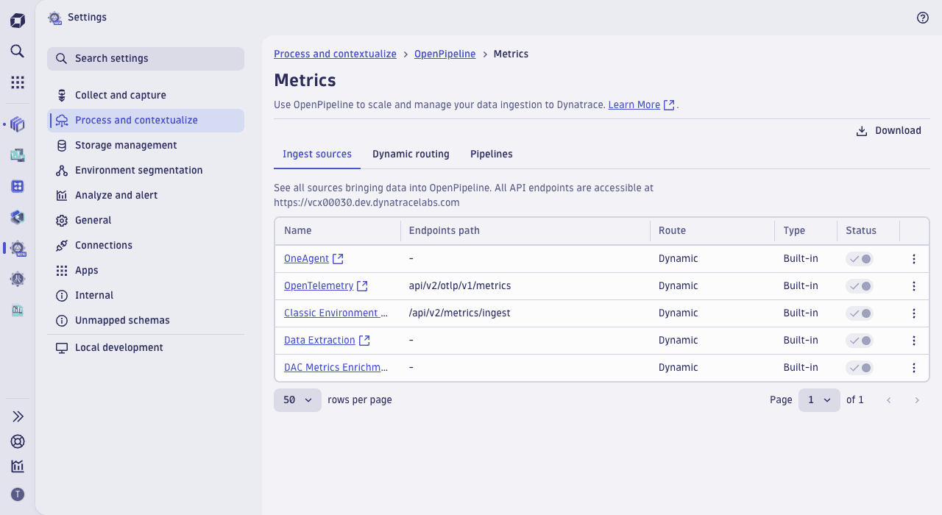Toggle status switch for Data Extraction
Screen dimensions: 942x515
(x=860, y=341)
